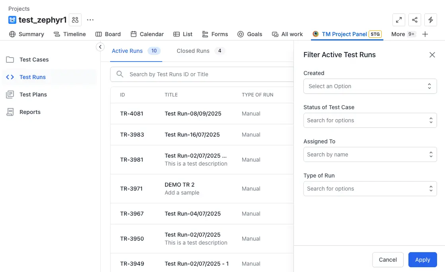The image size is (445, 272).
Task: Open more actions next to test_zephyr1
Action: (90, 19)
